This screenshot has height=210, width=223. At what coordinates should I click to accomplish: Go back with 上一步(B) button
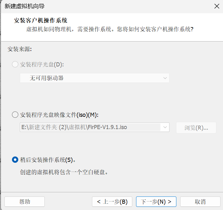(112, 201)
